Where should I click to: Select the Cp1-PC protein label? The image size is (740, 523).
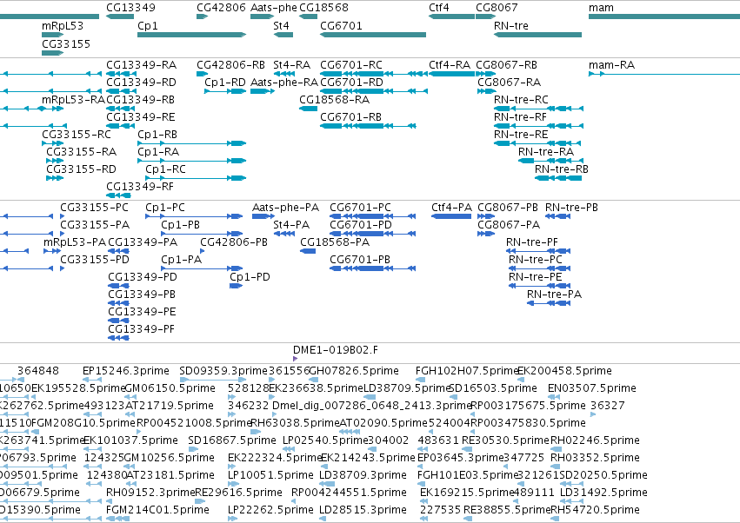click(165, 208)
